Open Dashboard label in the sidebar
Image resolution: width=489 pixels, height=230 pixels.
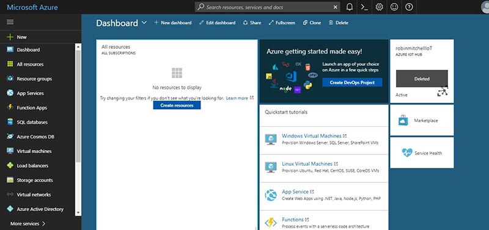28,50
